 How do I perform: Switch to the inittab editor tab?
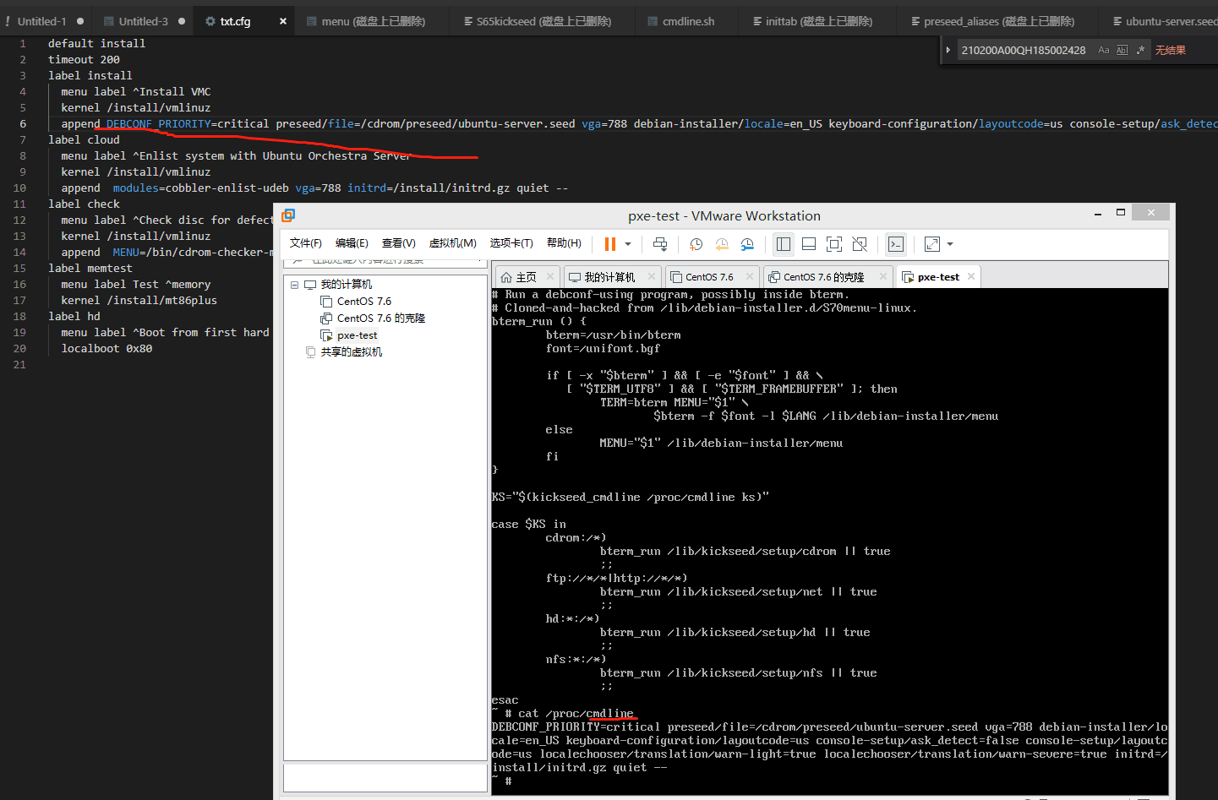tap(818, 21)
